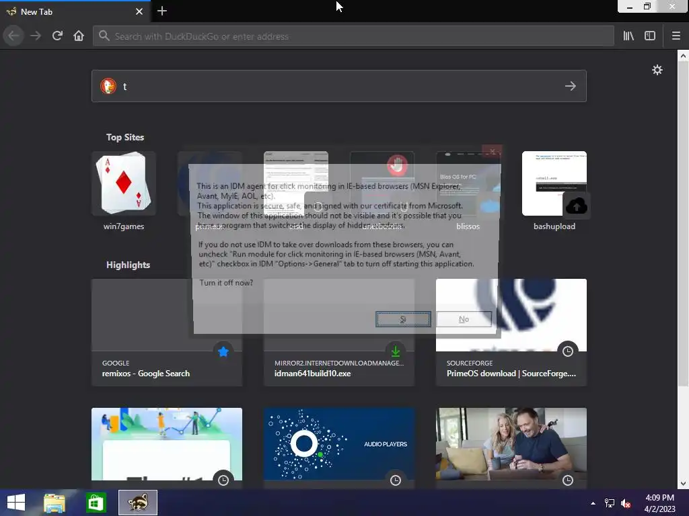The image size is (689, 516).
Task: Open idman641build10.exe highlight card
Action: click(339, 332)
